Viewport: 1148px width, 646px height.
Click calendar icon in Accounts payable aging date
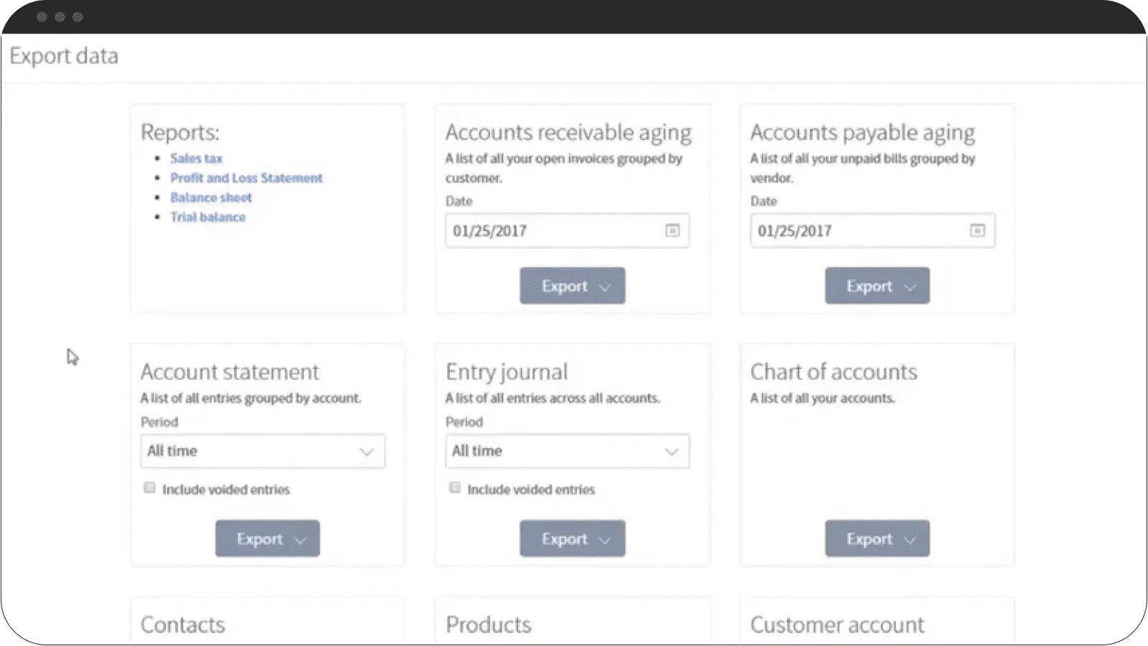pos(977,230)
